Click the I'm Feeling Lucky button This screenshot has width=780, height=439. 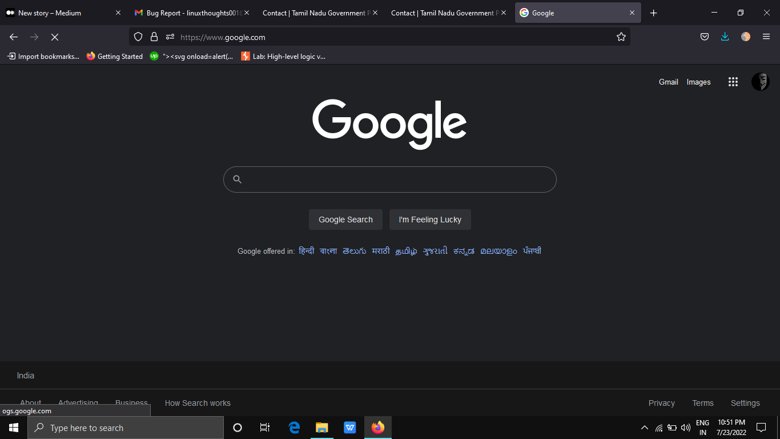click(x=430, y=219)
